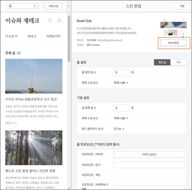Viewport: 192px width, 190px height.
Task: Click the 프로모션1 - 문구 text field
Action: pos(149,165)
